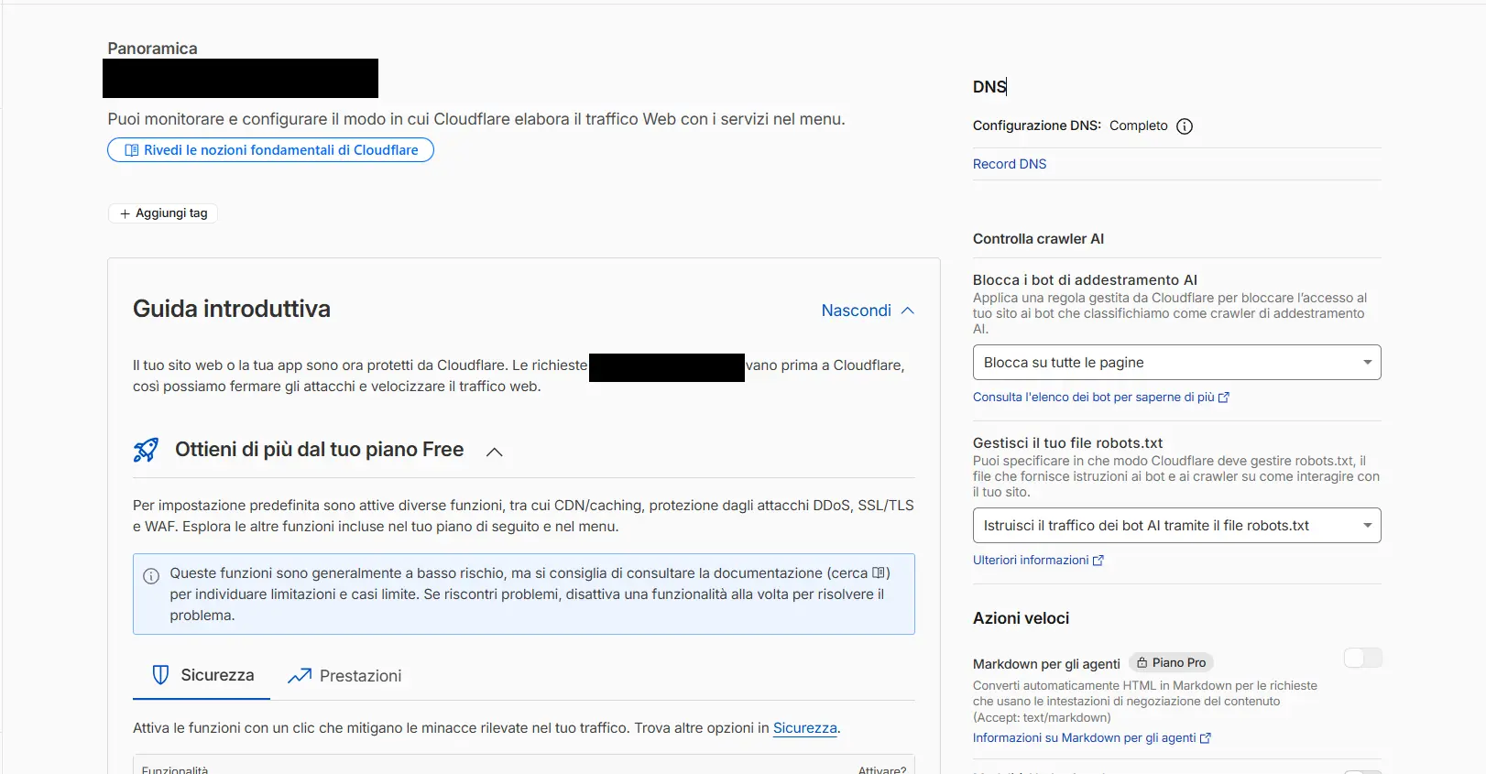Click the Panoramica heading

point(152,49)
